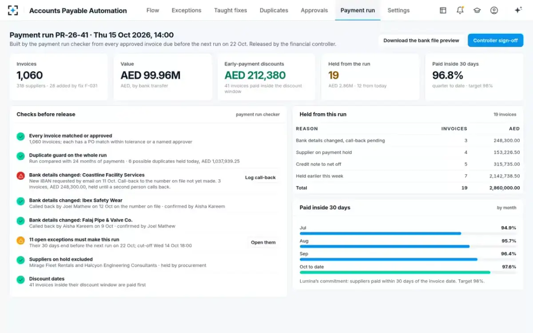Click Controller sign-off button
Screen dimensions: 533x333
point(495,40)
